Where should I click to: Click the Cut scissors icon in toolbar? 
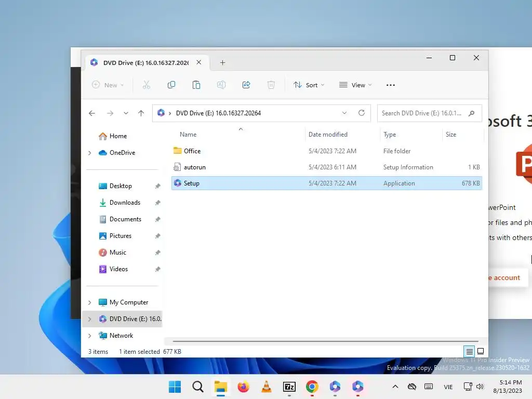(146, 85)
